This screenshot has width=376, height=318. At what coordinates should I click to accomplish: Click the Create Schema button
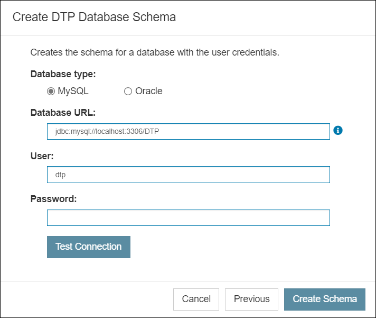325,299
